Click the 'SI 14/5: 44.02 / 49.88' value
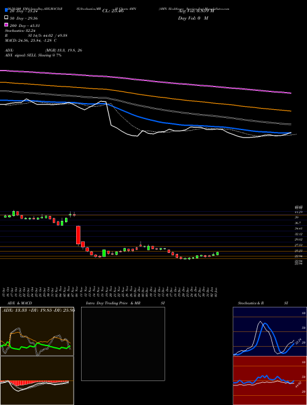 pyautogui.click(x=48, y=36)
